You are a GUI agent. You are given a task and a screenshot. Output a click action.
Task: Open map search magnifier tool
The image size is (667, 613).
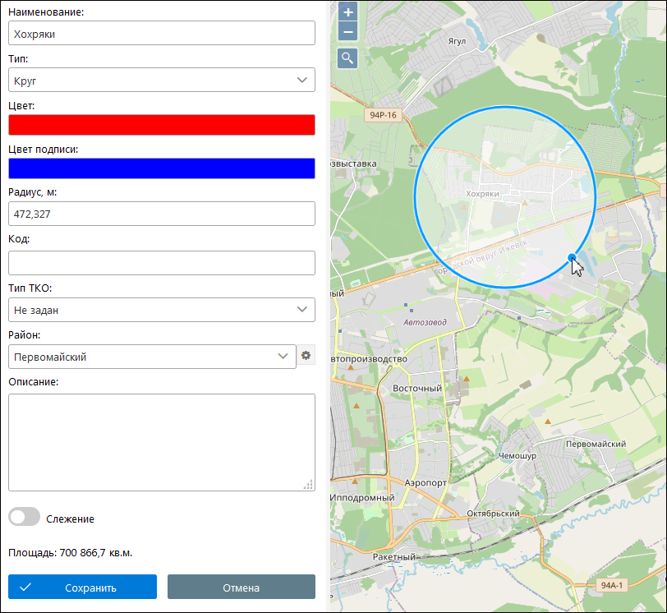[347, 58]
